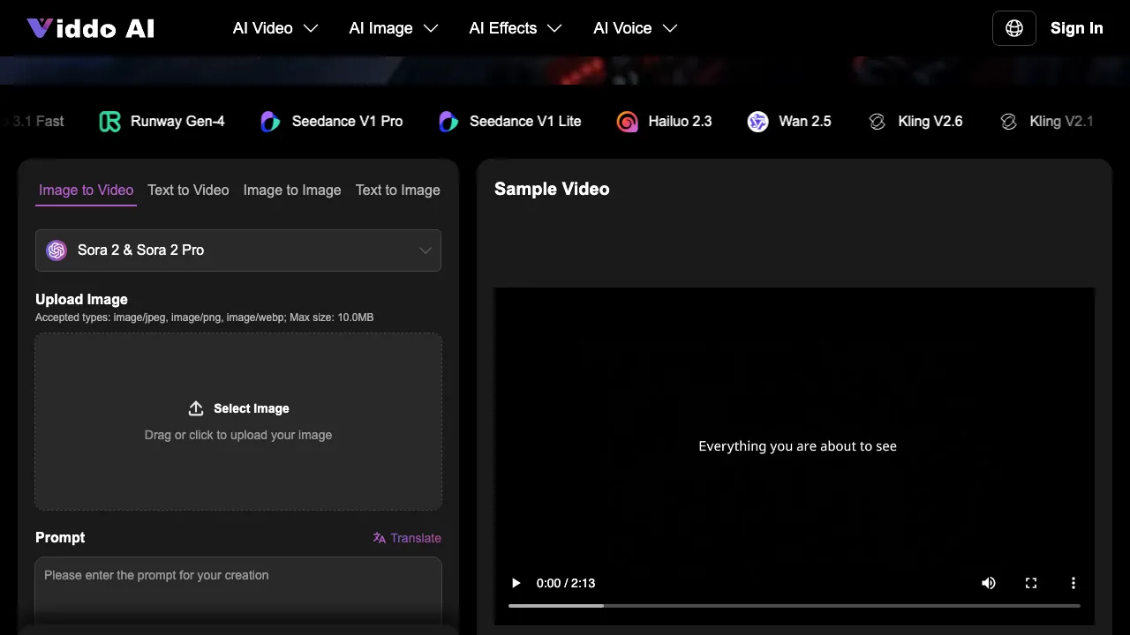Viewport: 1130px width, 635px height.
Task: Select the Wan 2.5 model icon
Action: (757, 121)
